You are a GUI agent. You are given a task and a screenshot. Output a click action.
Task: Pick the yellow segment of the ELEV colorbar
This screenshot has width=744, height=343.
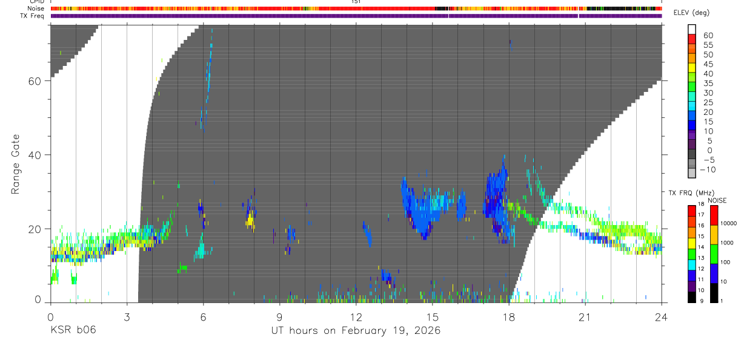click(692, 67)
